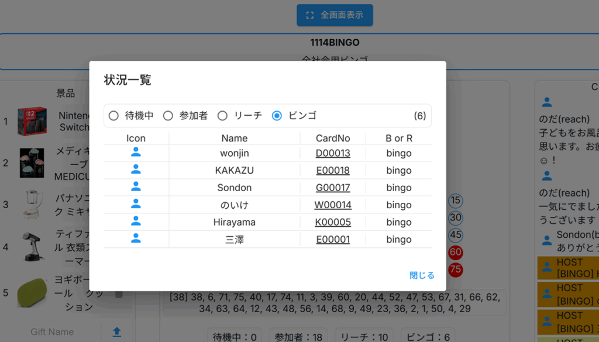Open card number G00017 link
Screen dimensions: 599x342
pos(333,188)
